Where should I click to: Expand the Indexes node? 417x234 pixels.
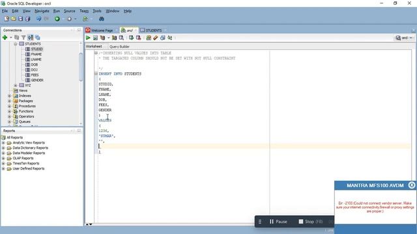click(x=9, y=96)
